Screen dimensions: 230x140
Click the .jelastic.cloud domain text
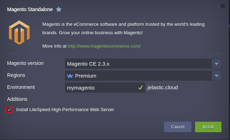tap(162, 87)
